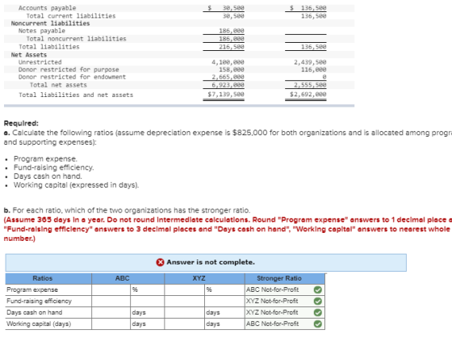This screenshot has height=338, width=452.
Task: Click the 'Fund-raising efficiency.' bullet in requirements
Action: pyautogui.click(x=53, y=167)
